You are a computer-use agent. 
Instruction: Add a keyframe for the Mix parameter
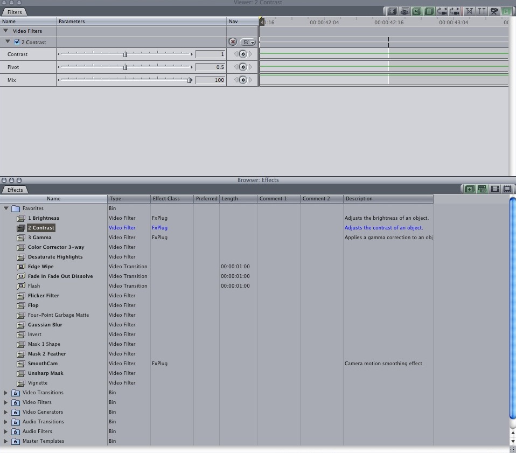coord(243,80)
